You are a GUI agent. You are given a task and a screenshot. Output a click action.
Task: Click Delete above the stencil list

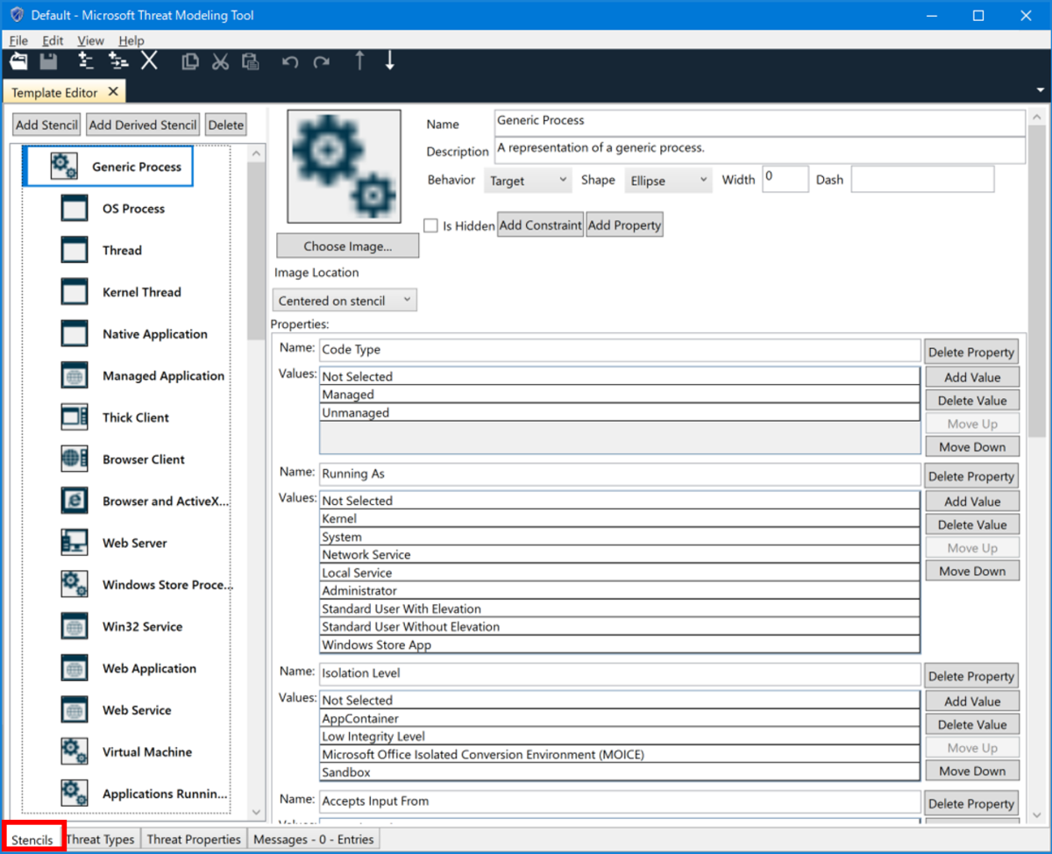(x=226, y=125)
